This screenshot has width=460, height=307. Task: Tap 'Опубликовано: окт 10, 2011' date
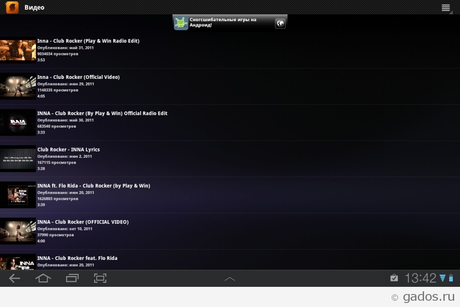(x=65, y=229)
